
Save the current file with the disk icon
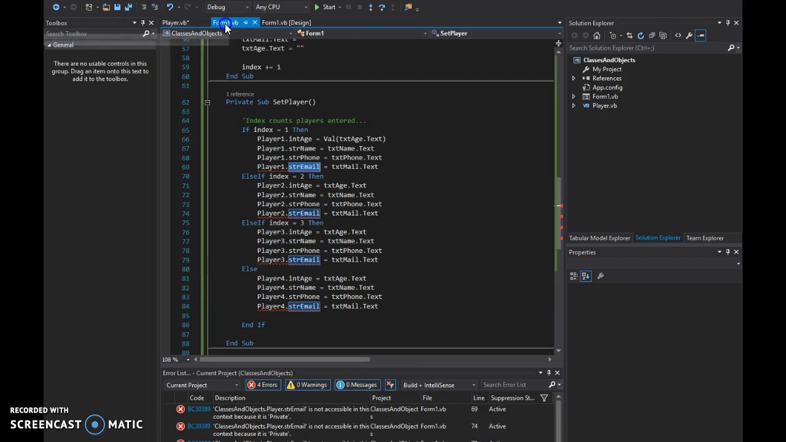click(117, 7)
